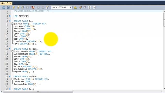Click the commented CREATE DATABASE PREMIERE line
Image resolution: width=165 pixels, height=93 pixels.
pyautogui.click(x=31, y=11)
